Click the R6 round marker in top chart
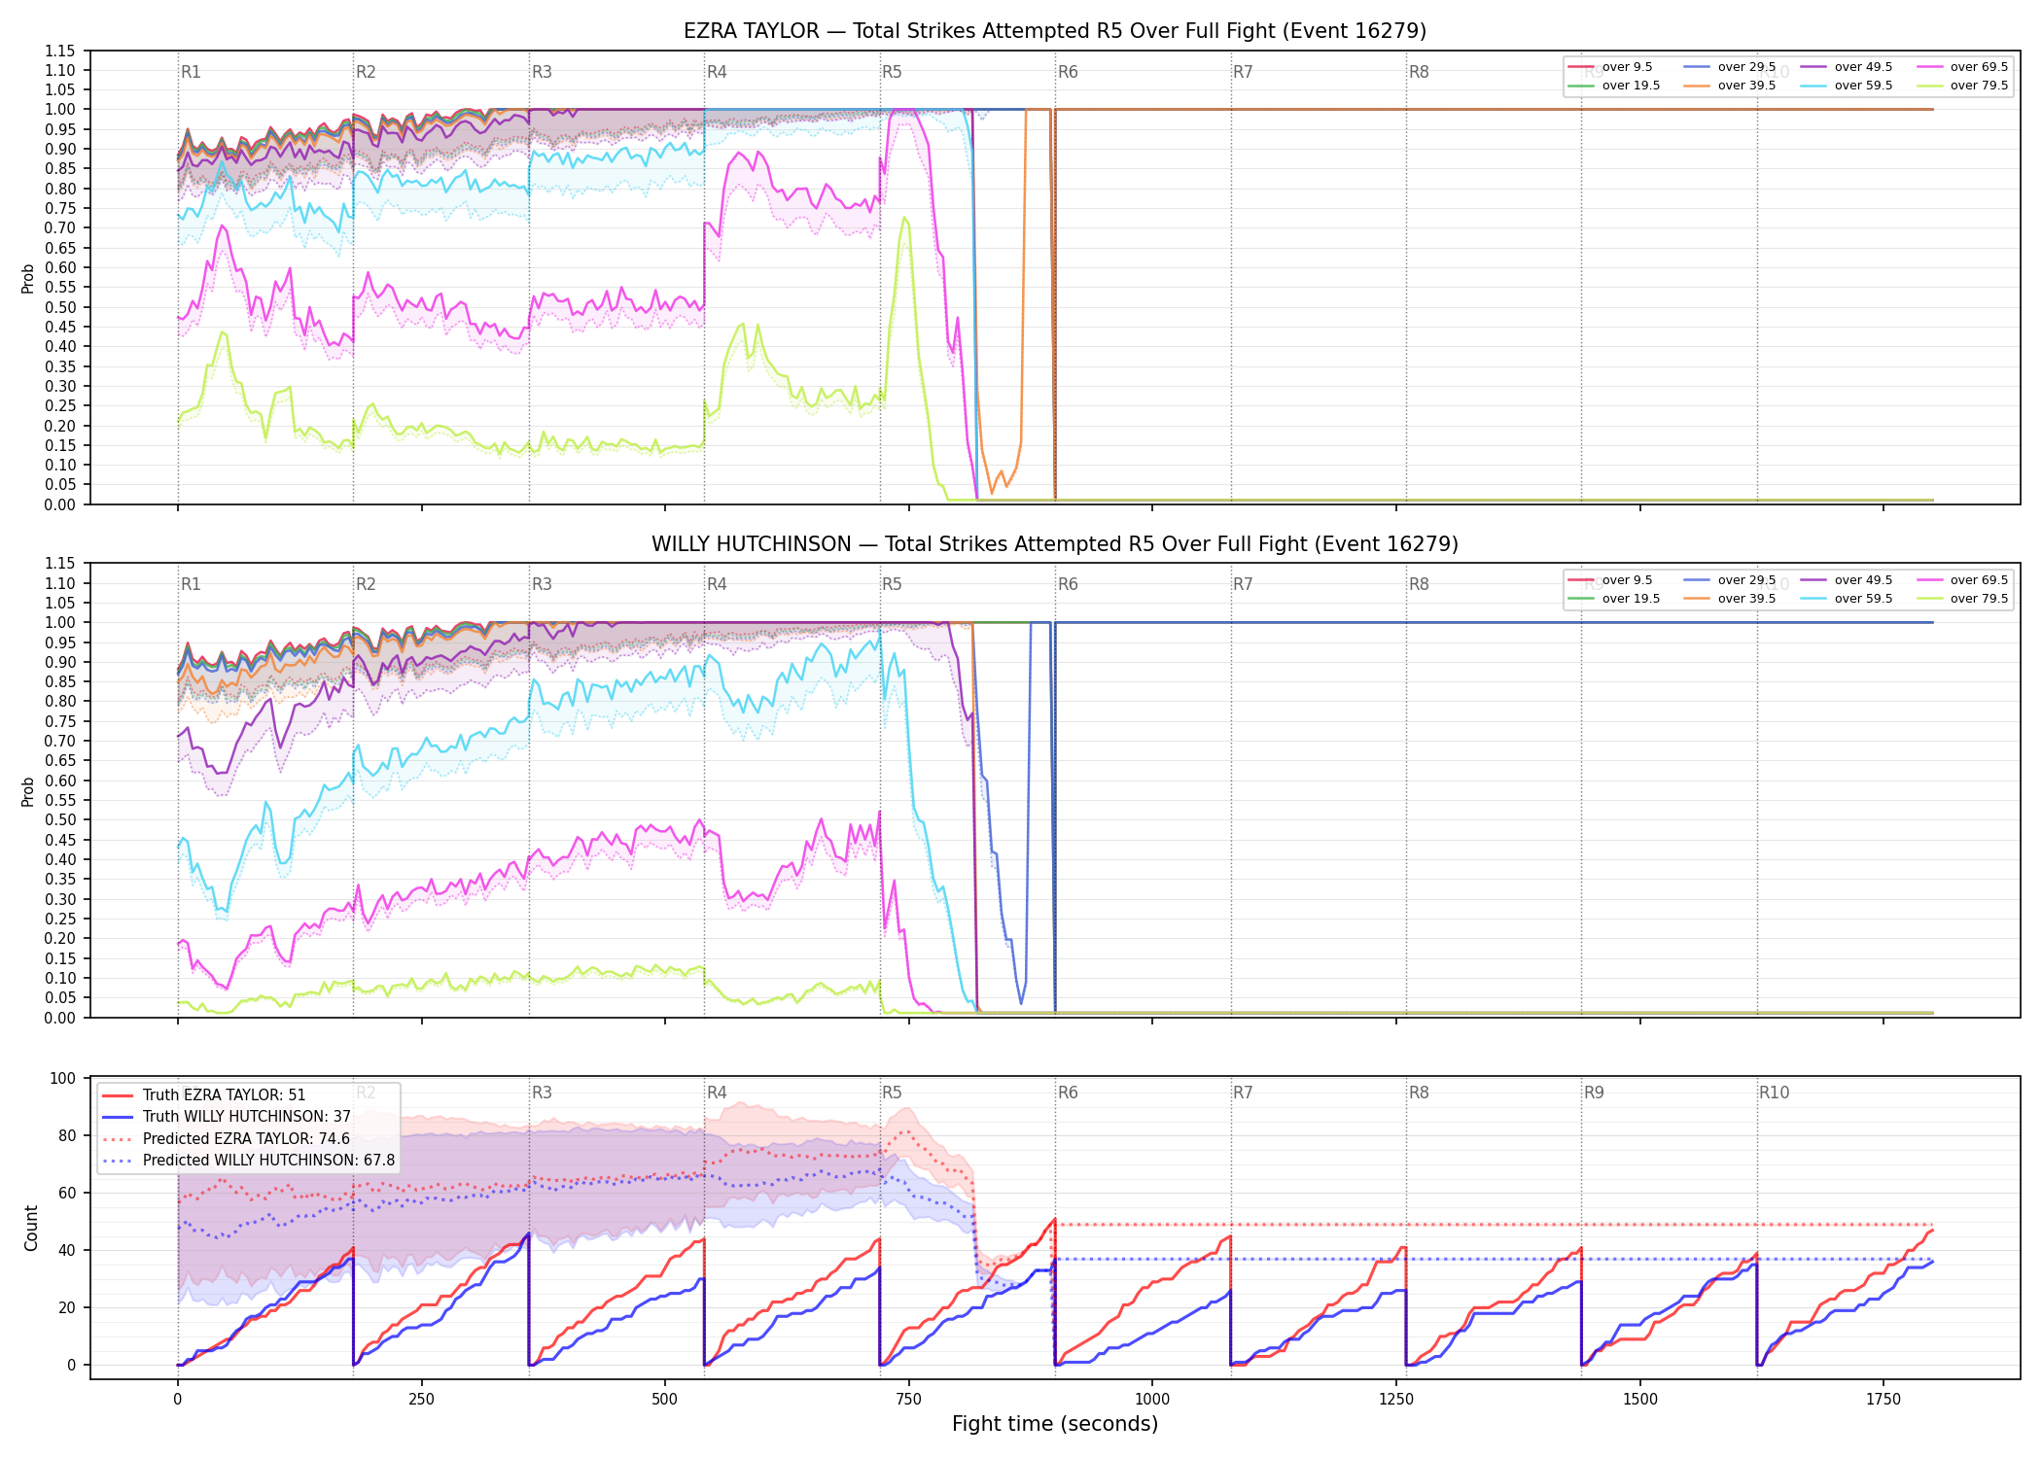This screenshot has height=1458, width=2042. (1068, 72)
